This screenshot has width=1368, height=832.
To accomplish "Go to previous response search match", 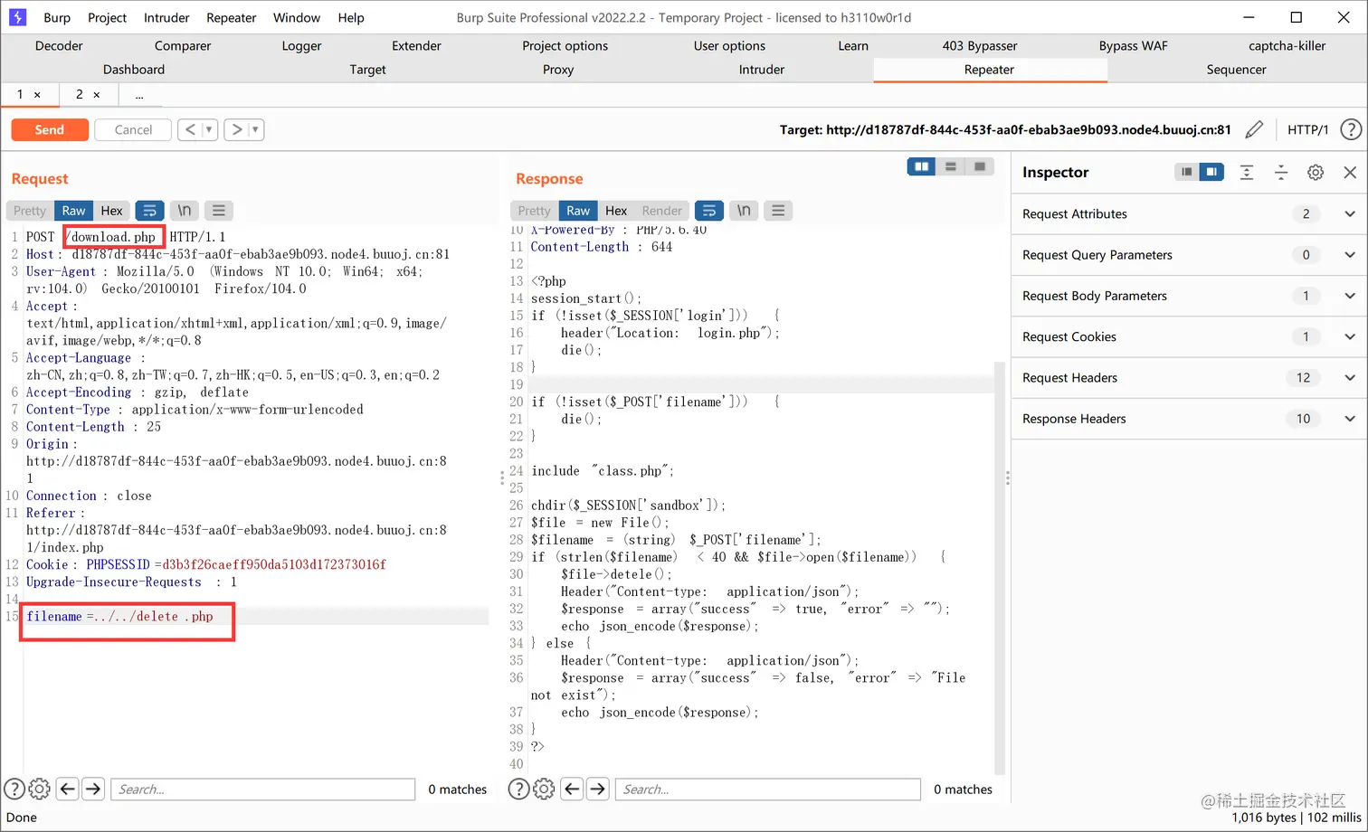I will coord(573,789).
